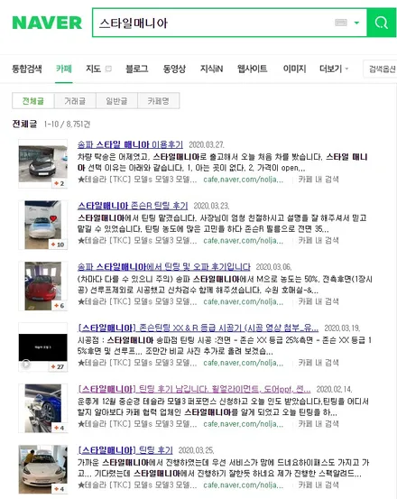The width and height of the screenshot is (397, 499).
Task: Click 카페 내 검색 for the 오파 후기입니다 post
Action: (319, 301)
